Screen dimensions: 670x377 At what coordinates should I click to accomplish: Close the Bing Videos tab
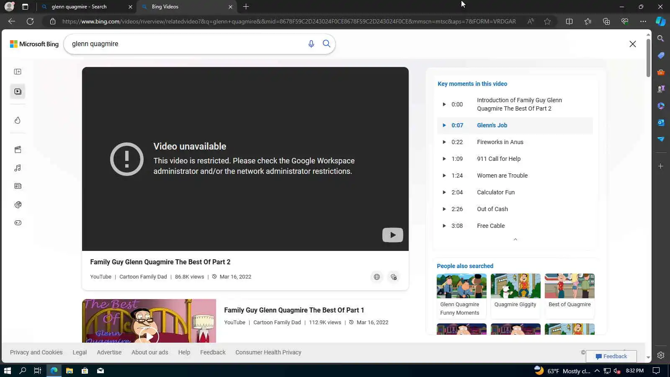point(230,7)
